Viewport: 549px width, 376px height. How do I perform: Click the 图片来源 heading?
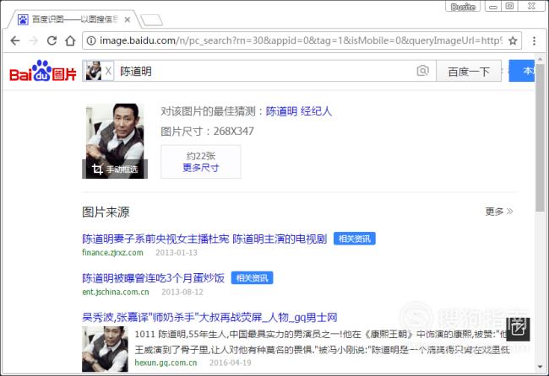106,212
